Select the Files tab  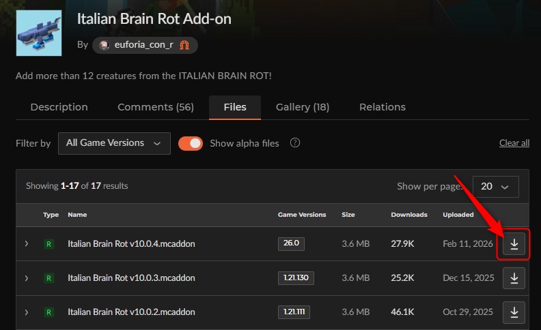pos(235,107)
